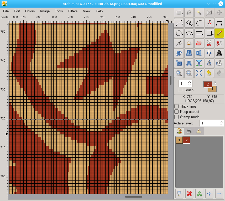Viewport: 225px width, 201px height.
Task: Select the arc curve tool
Action: [199, 23]
